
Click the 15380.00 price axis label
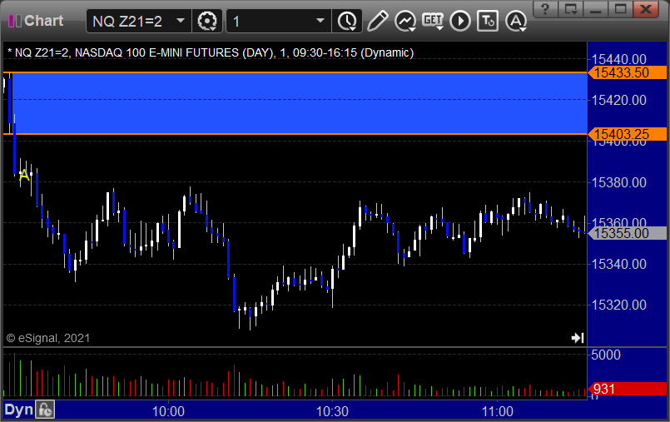tap(618, 182)
